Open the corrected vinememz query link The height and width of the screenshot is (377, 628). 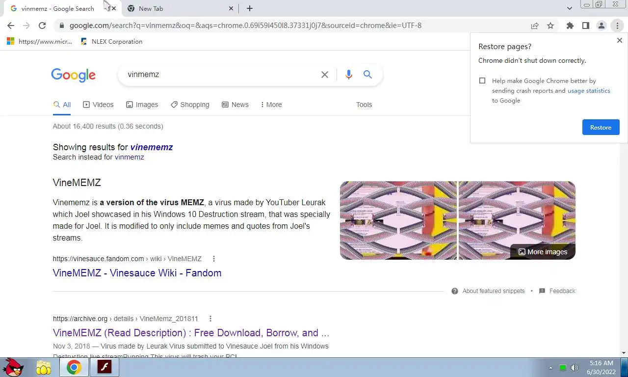coord(152,147)
